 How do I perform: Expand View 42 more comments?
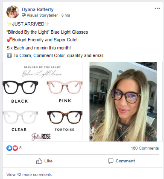(29, 174)
